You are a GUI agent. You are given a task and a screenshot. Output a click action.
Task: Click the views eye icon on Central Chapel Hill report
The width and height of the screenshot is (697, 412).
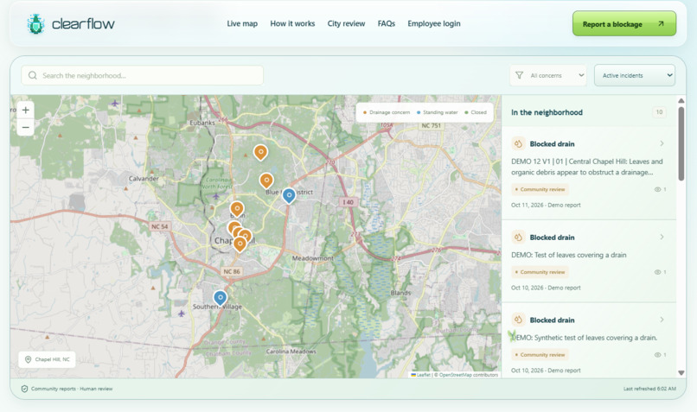pos(657,189)
